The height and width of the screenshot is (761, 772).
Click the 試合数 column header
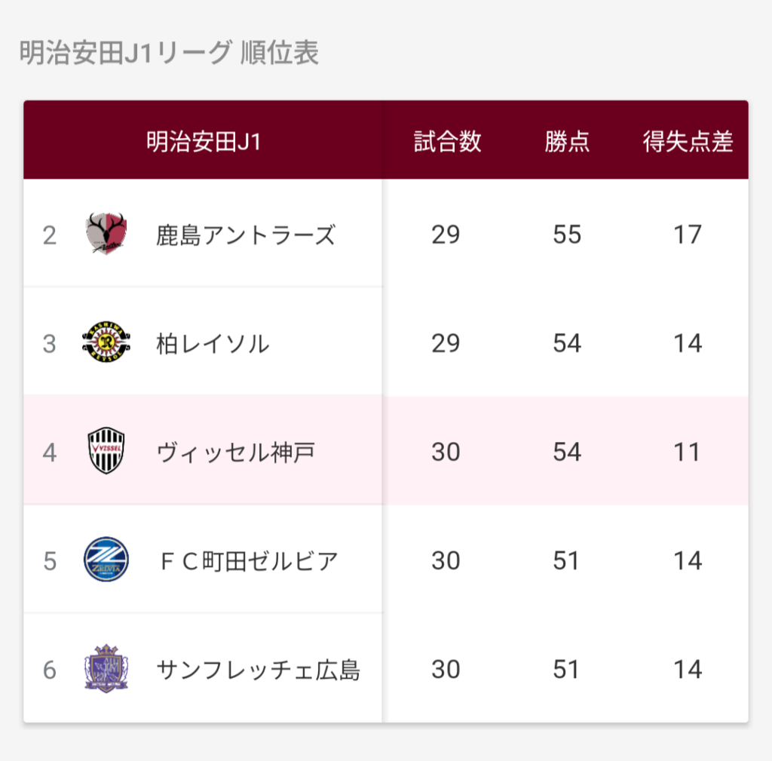pos(447,141)
